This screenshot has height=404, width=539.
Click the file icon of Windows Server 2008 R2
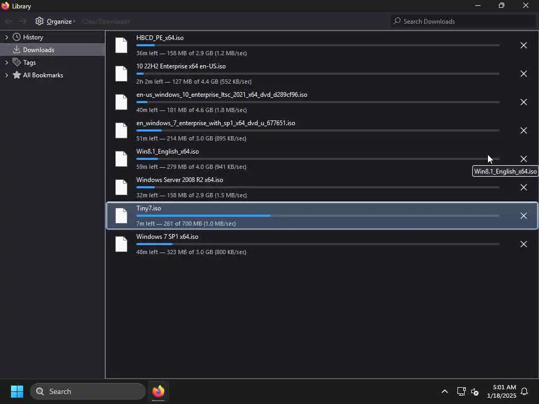tap(121, 187)
